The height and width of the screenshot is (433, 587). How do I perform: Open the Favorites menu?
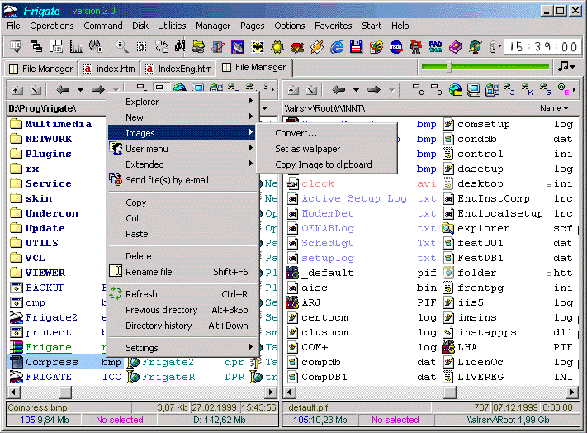(x=334, y=26)
